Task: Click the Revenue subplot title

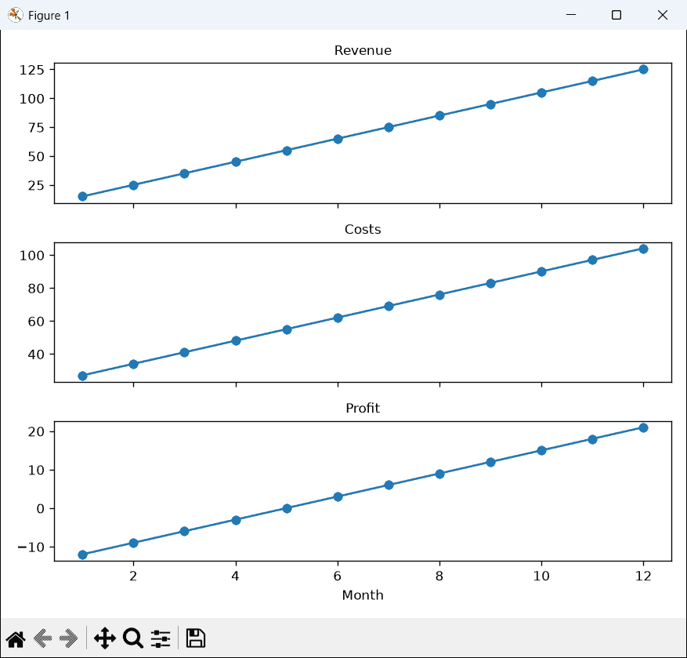Action: [363, 50]
